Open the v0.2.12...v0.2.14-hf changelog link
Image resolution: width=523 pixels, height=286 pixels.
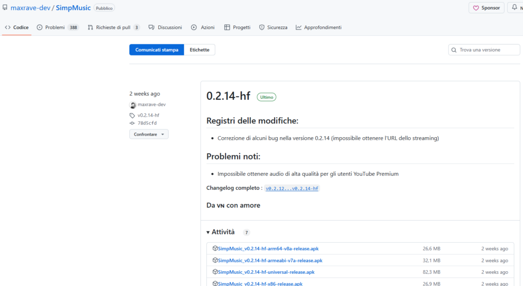tap(292, 189)
